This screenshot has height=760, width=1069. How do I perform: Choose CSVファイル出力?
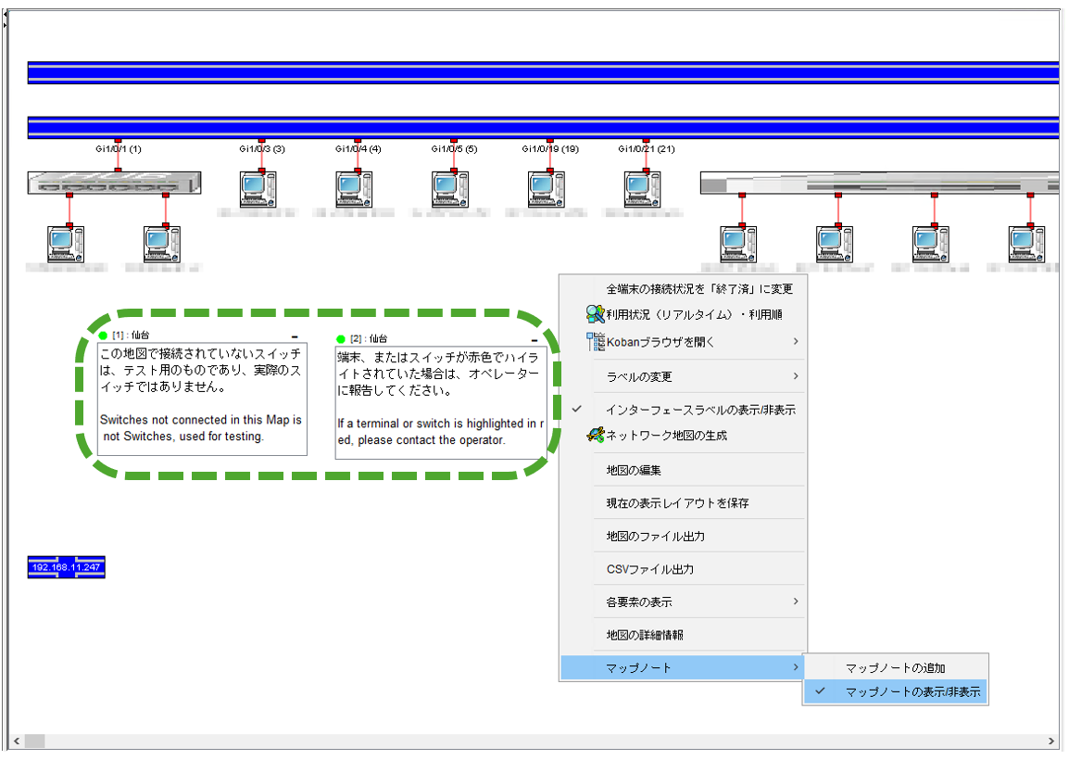tap(683, 569)
